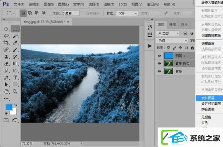Viewport: 223px width, 147px height.
Task: Toggle Quick Mask mode
Action: pos(6,120)
